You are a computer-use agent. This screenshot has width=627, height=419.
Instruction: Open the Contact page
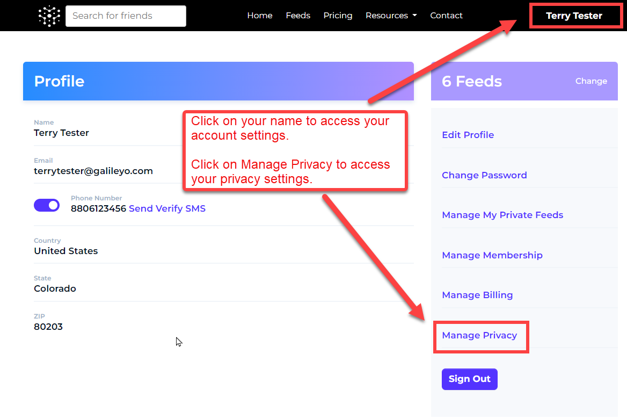[446, 16]
